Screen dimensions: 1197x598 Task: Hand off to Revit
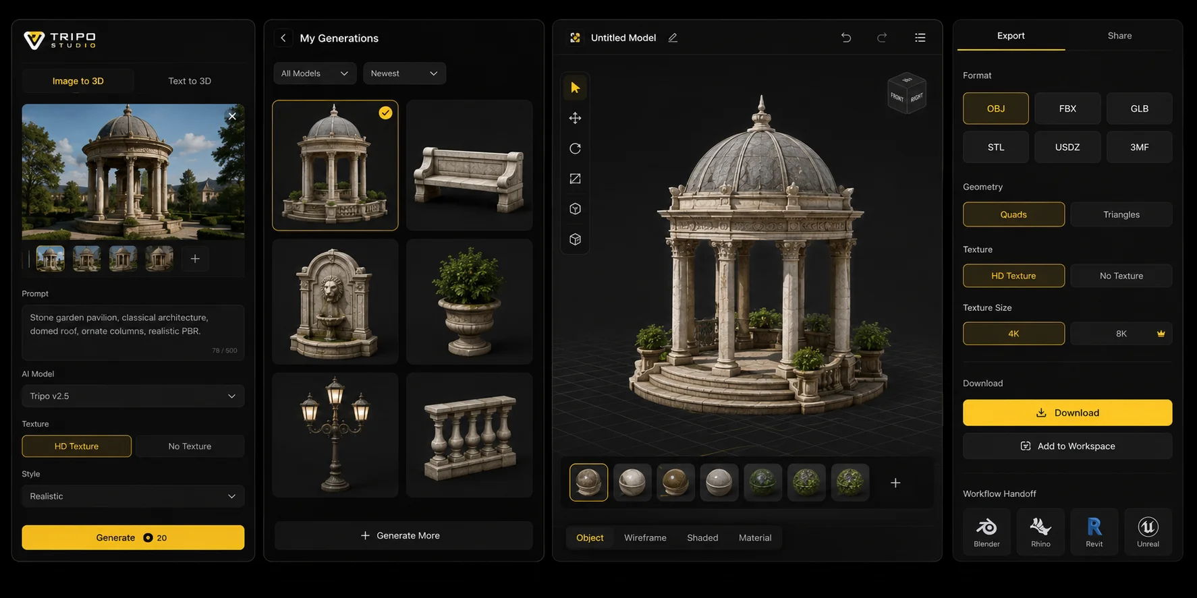click(1094, 532)
